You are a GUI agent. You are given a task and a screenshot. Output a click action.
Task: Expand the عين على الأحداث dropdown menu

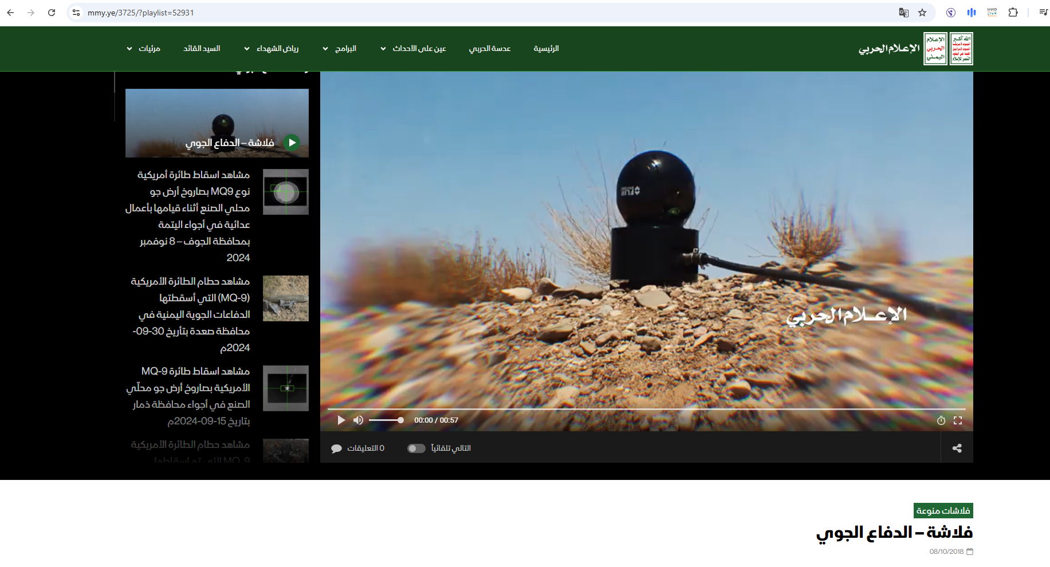coord(413,49)
